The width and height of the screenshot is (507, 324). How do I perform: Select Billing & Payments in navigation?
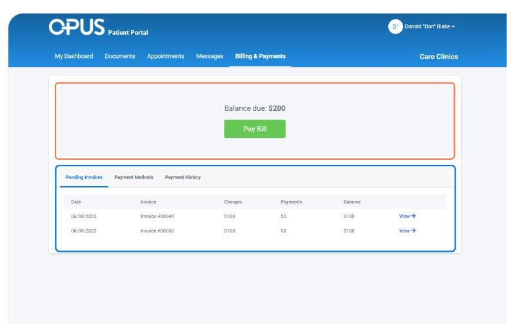click(261, 56)
